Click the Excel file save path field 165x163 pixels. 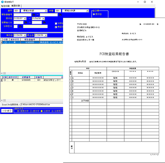point(42,104)
